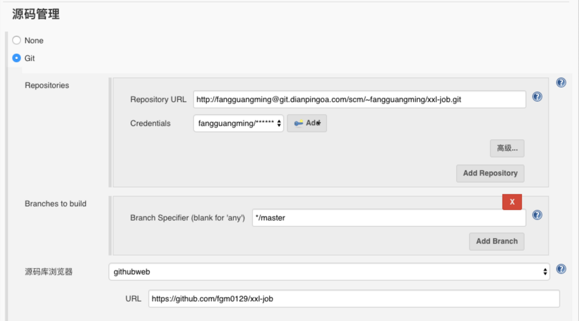Open help icon beside Branch Specifier field
Screen dimensions: 579x321
(x=537, y=215)
